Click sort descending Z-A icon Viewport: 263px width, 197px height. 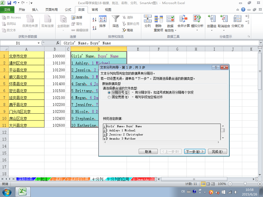(95, 28)
